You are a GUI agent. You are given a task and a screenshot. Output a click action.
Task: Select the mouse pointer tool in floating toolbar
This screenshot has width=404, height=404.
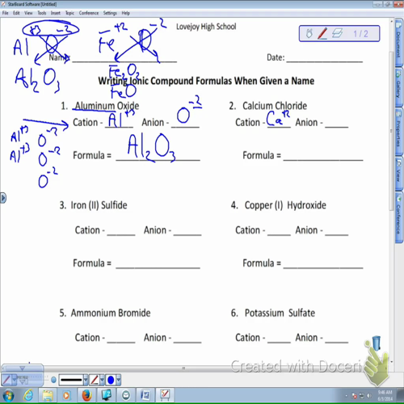coord(309,34)
